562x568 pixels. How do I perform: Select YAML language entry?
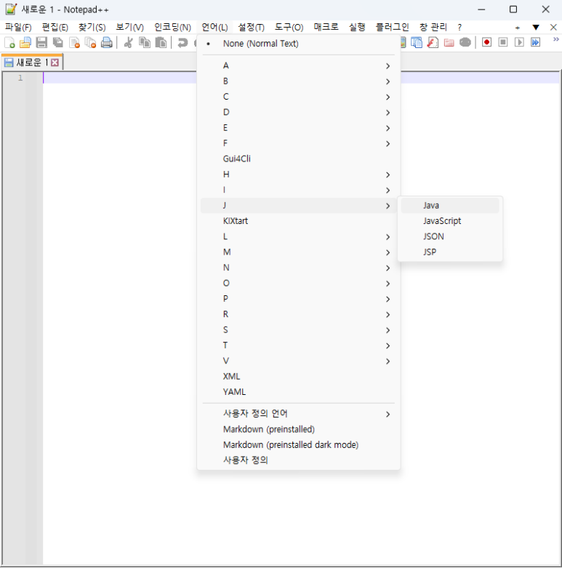(299, 392)
